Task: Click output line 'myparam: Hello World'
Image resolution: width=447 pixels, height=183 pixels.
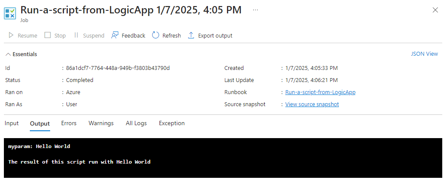Action: 39,146
